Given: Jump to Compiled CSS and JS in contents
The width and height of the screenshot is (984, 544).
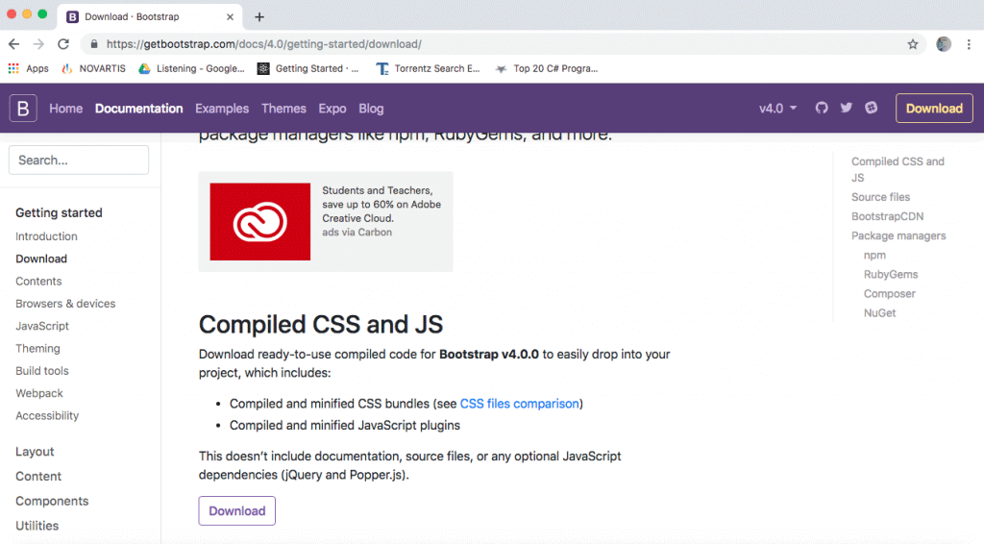Looking at the screenshot, I should coord(898,169).
